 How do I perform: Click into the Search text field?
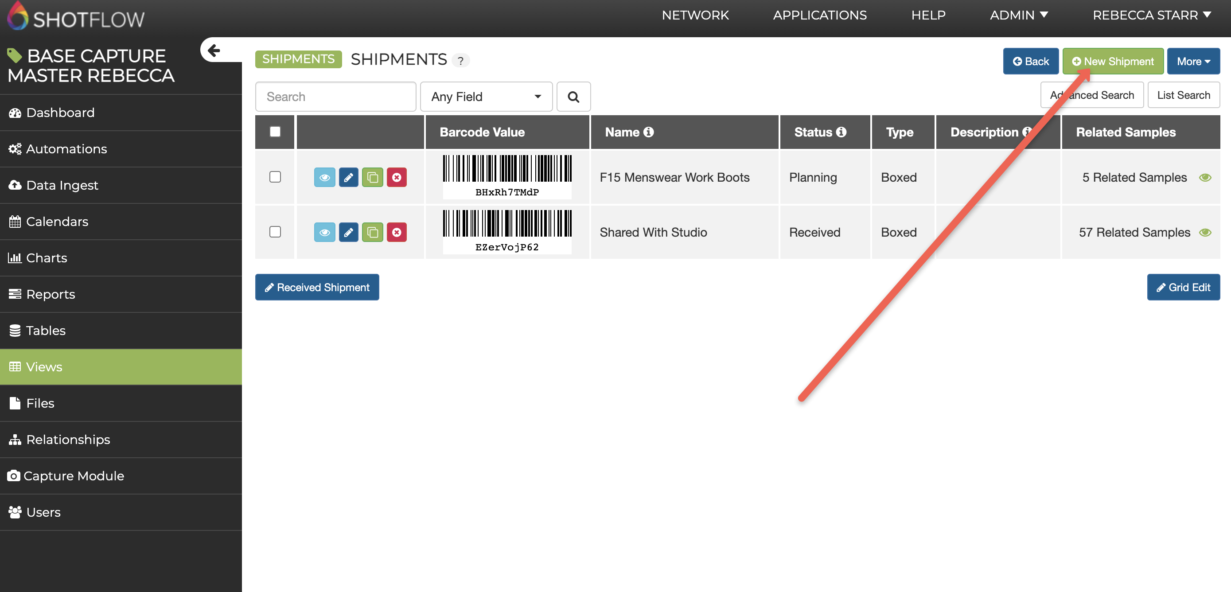click(335, 97)
